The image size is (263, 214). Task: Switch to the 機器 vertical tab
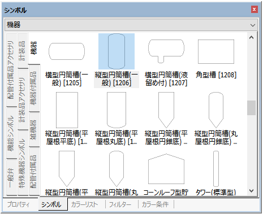[x=34, y=48]
